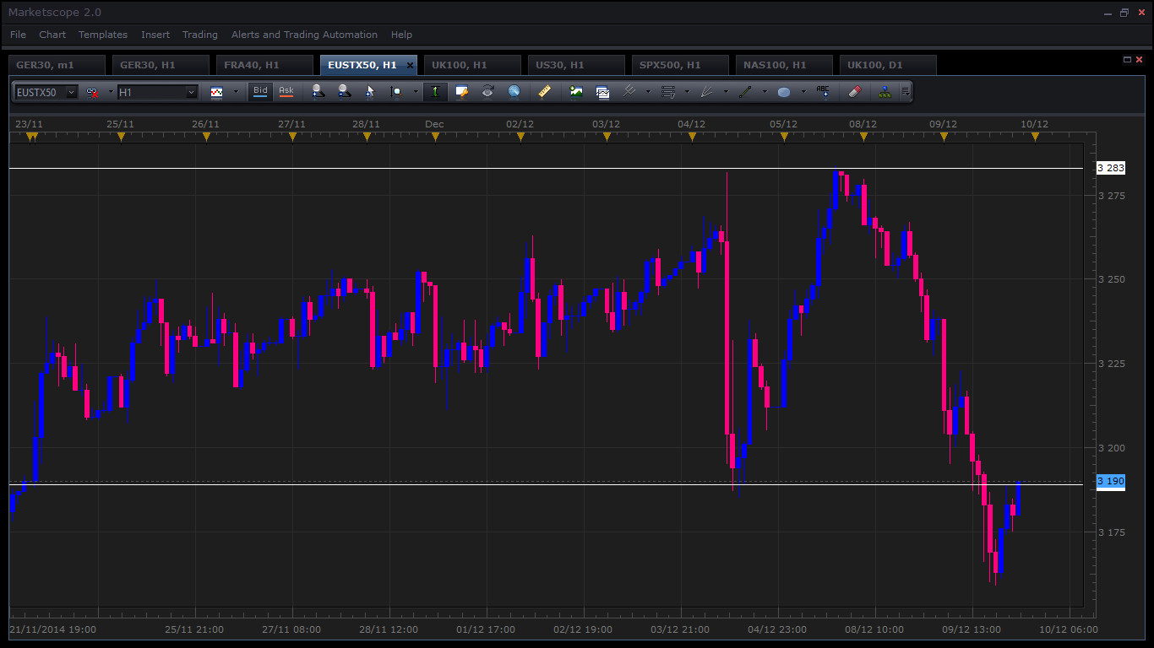The width and height of the screenshot is (1154, 648).
Task: Choose the ellipse shape drawing tool
Action: (784, 91)
